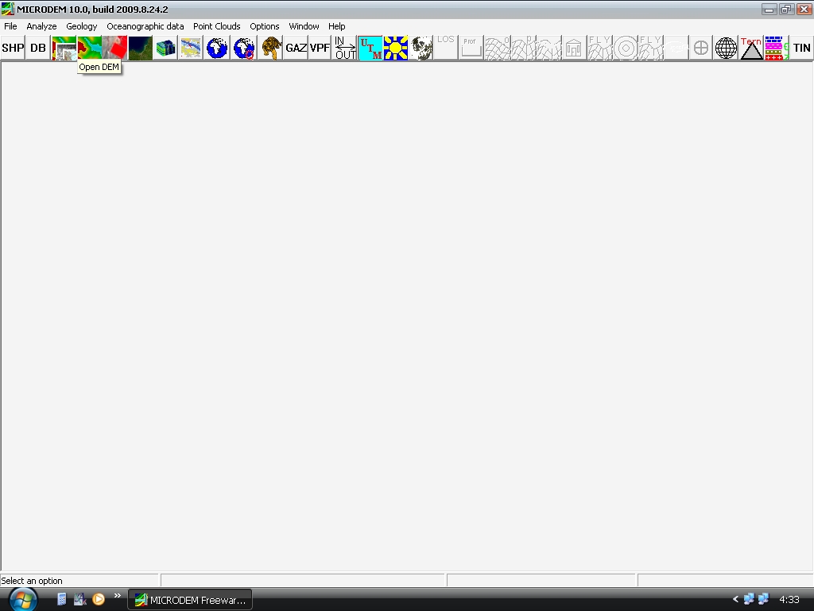Click the Prof profile toolbar button

(471, 48)
